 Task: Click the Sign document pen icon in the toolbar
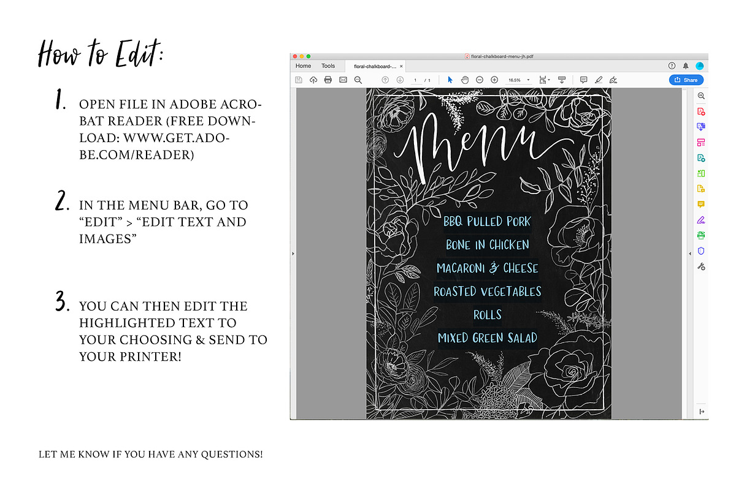(613, 80)
